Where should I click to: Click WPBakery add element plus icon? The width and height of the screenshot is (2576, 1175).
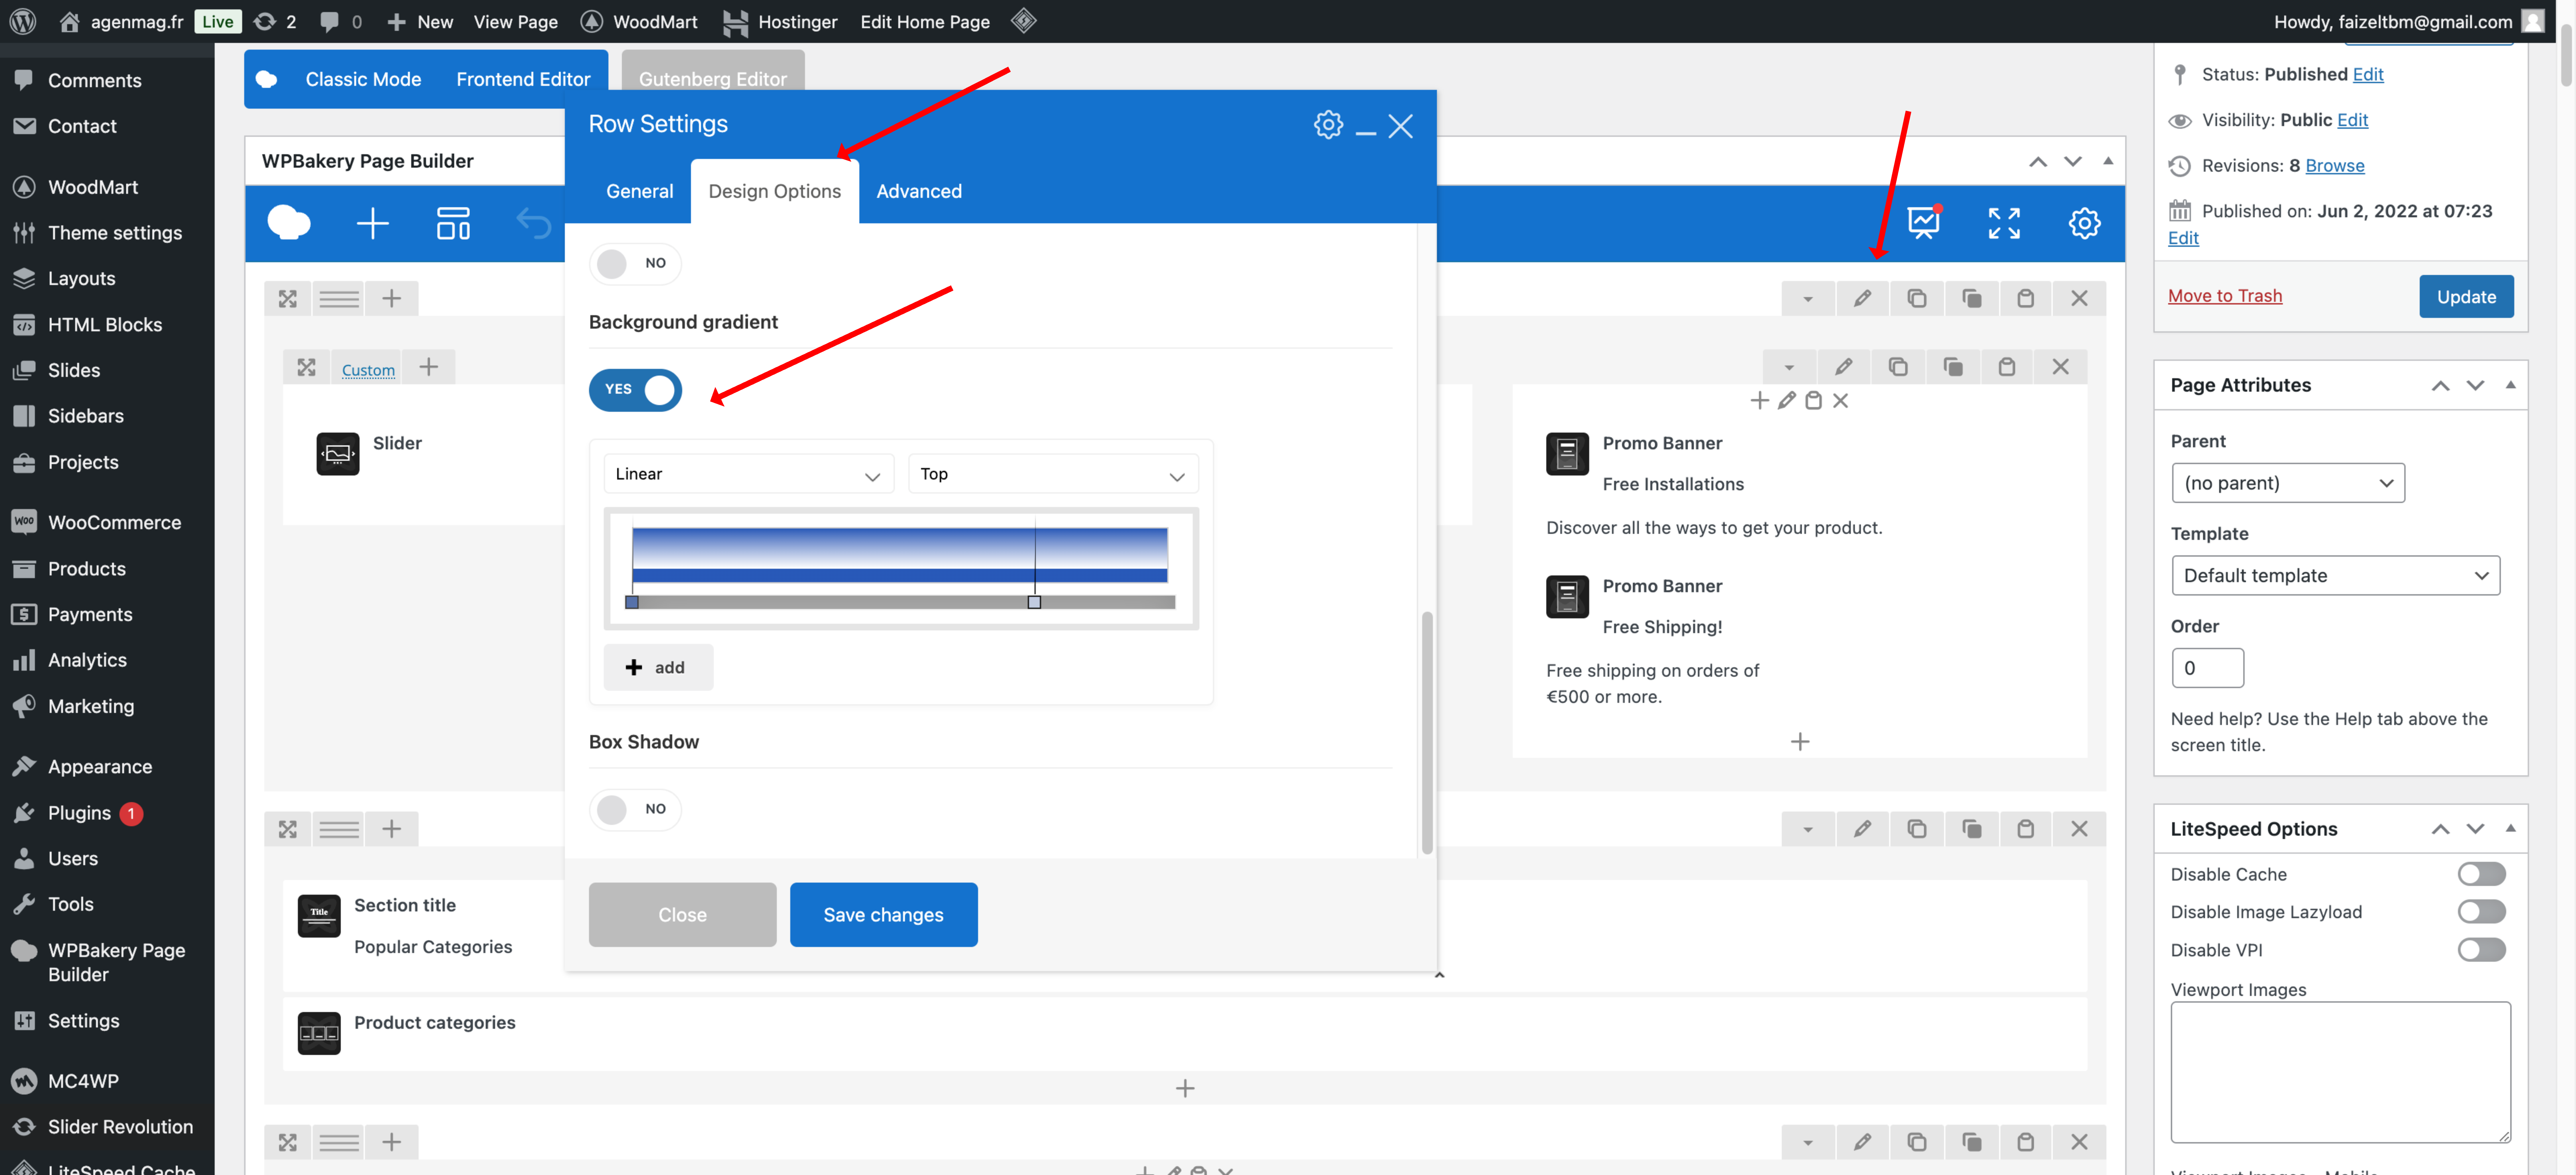point(373,223)
